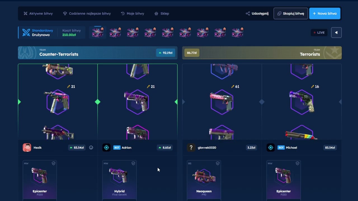The height and width of the screenshot is (201, 358).
Task: Click the Michael bot name
Action: 291,147
